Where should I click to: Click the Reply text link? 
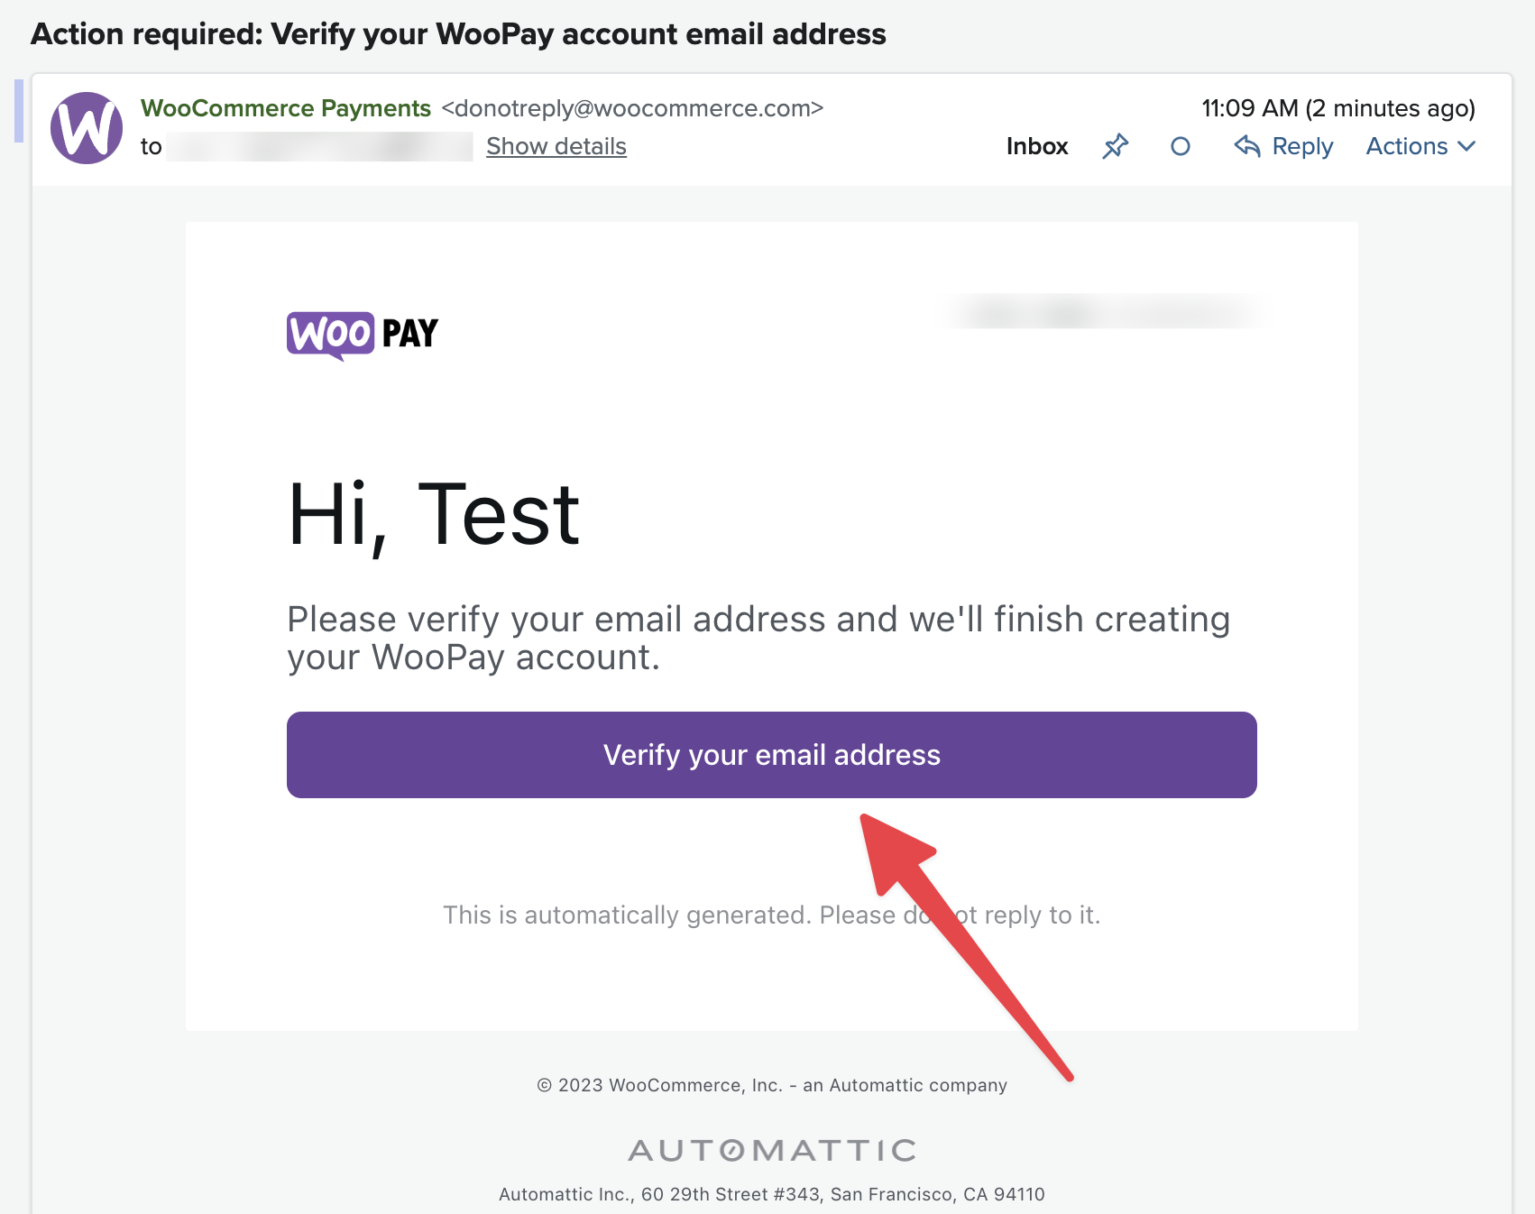1302,146
